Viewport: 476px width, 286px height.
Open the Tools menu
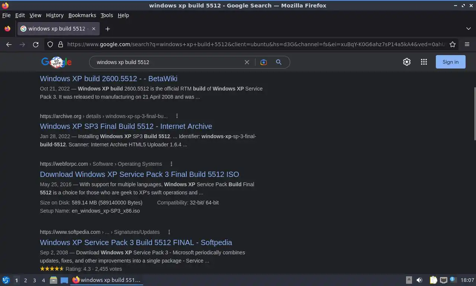[107, 15]
